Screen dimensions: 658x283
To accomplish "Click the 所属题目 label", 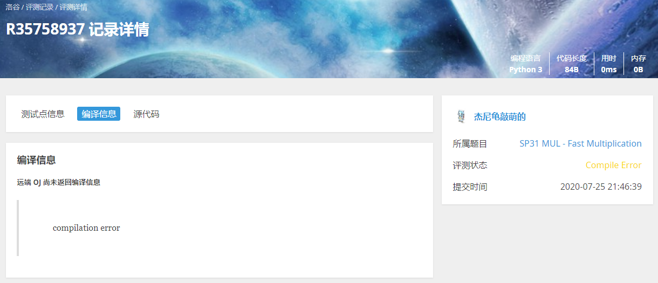I will (x=470, y=143).
